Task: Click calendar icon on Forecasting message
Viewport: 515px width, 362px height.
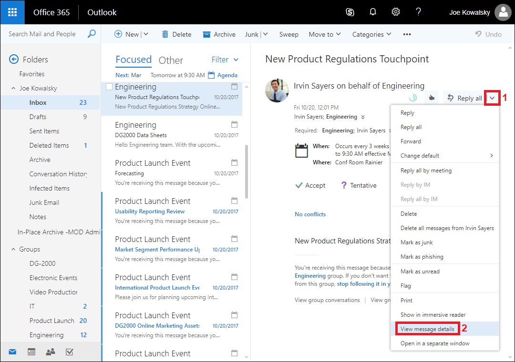Action: [x=234, y=162]
